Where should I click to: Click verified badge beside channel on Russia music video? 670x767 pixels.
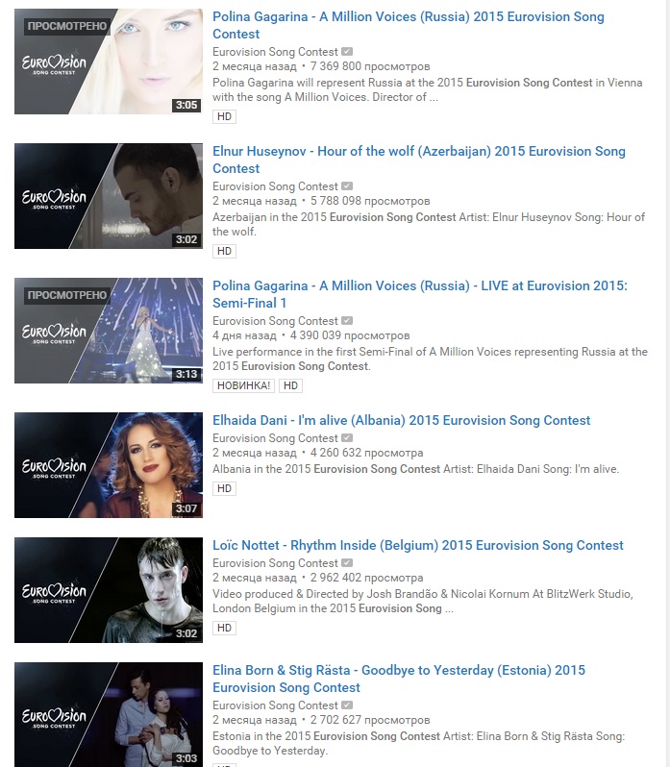pos(347,51)
